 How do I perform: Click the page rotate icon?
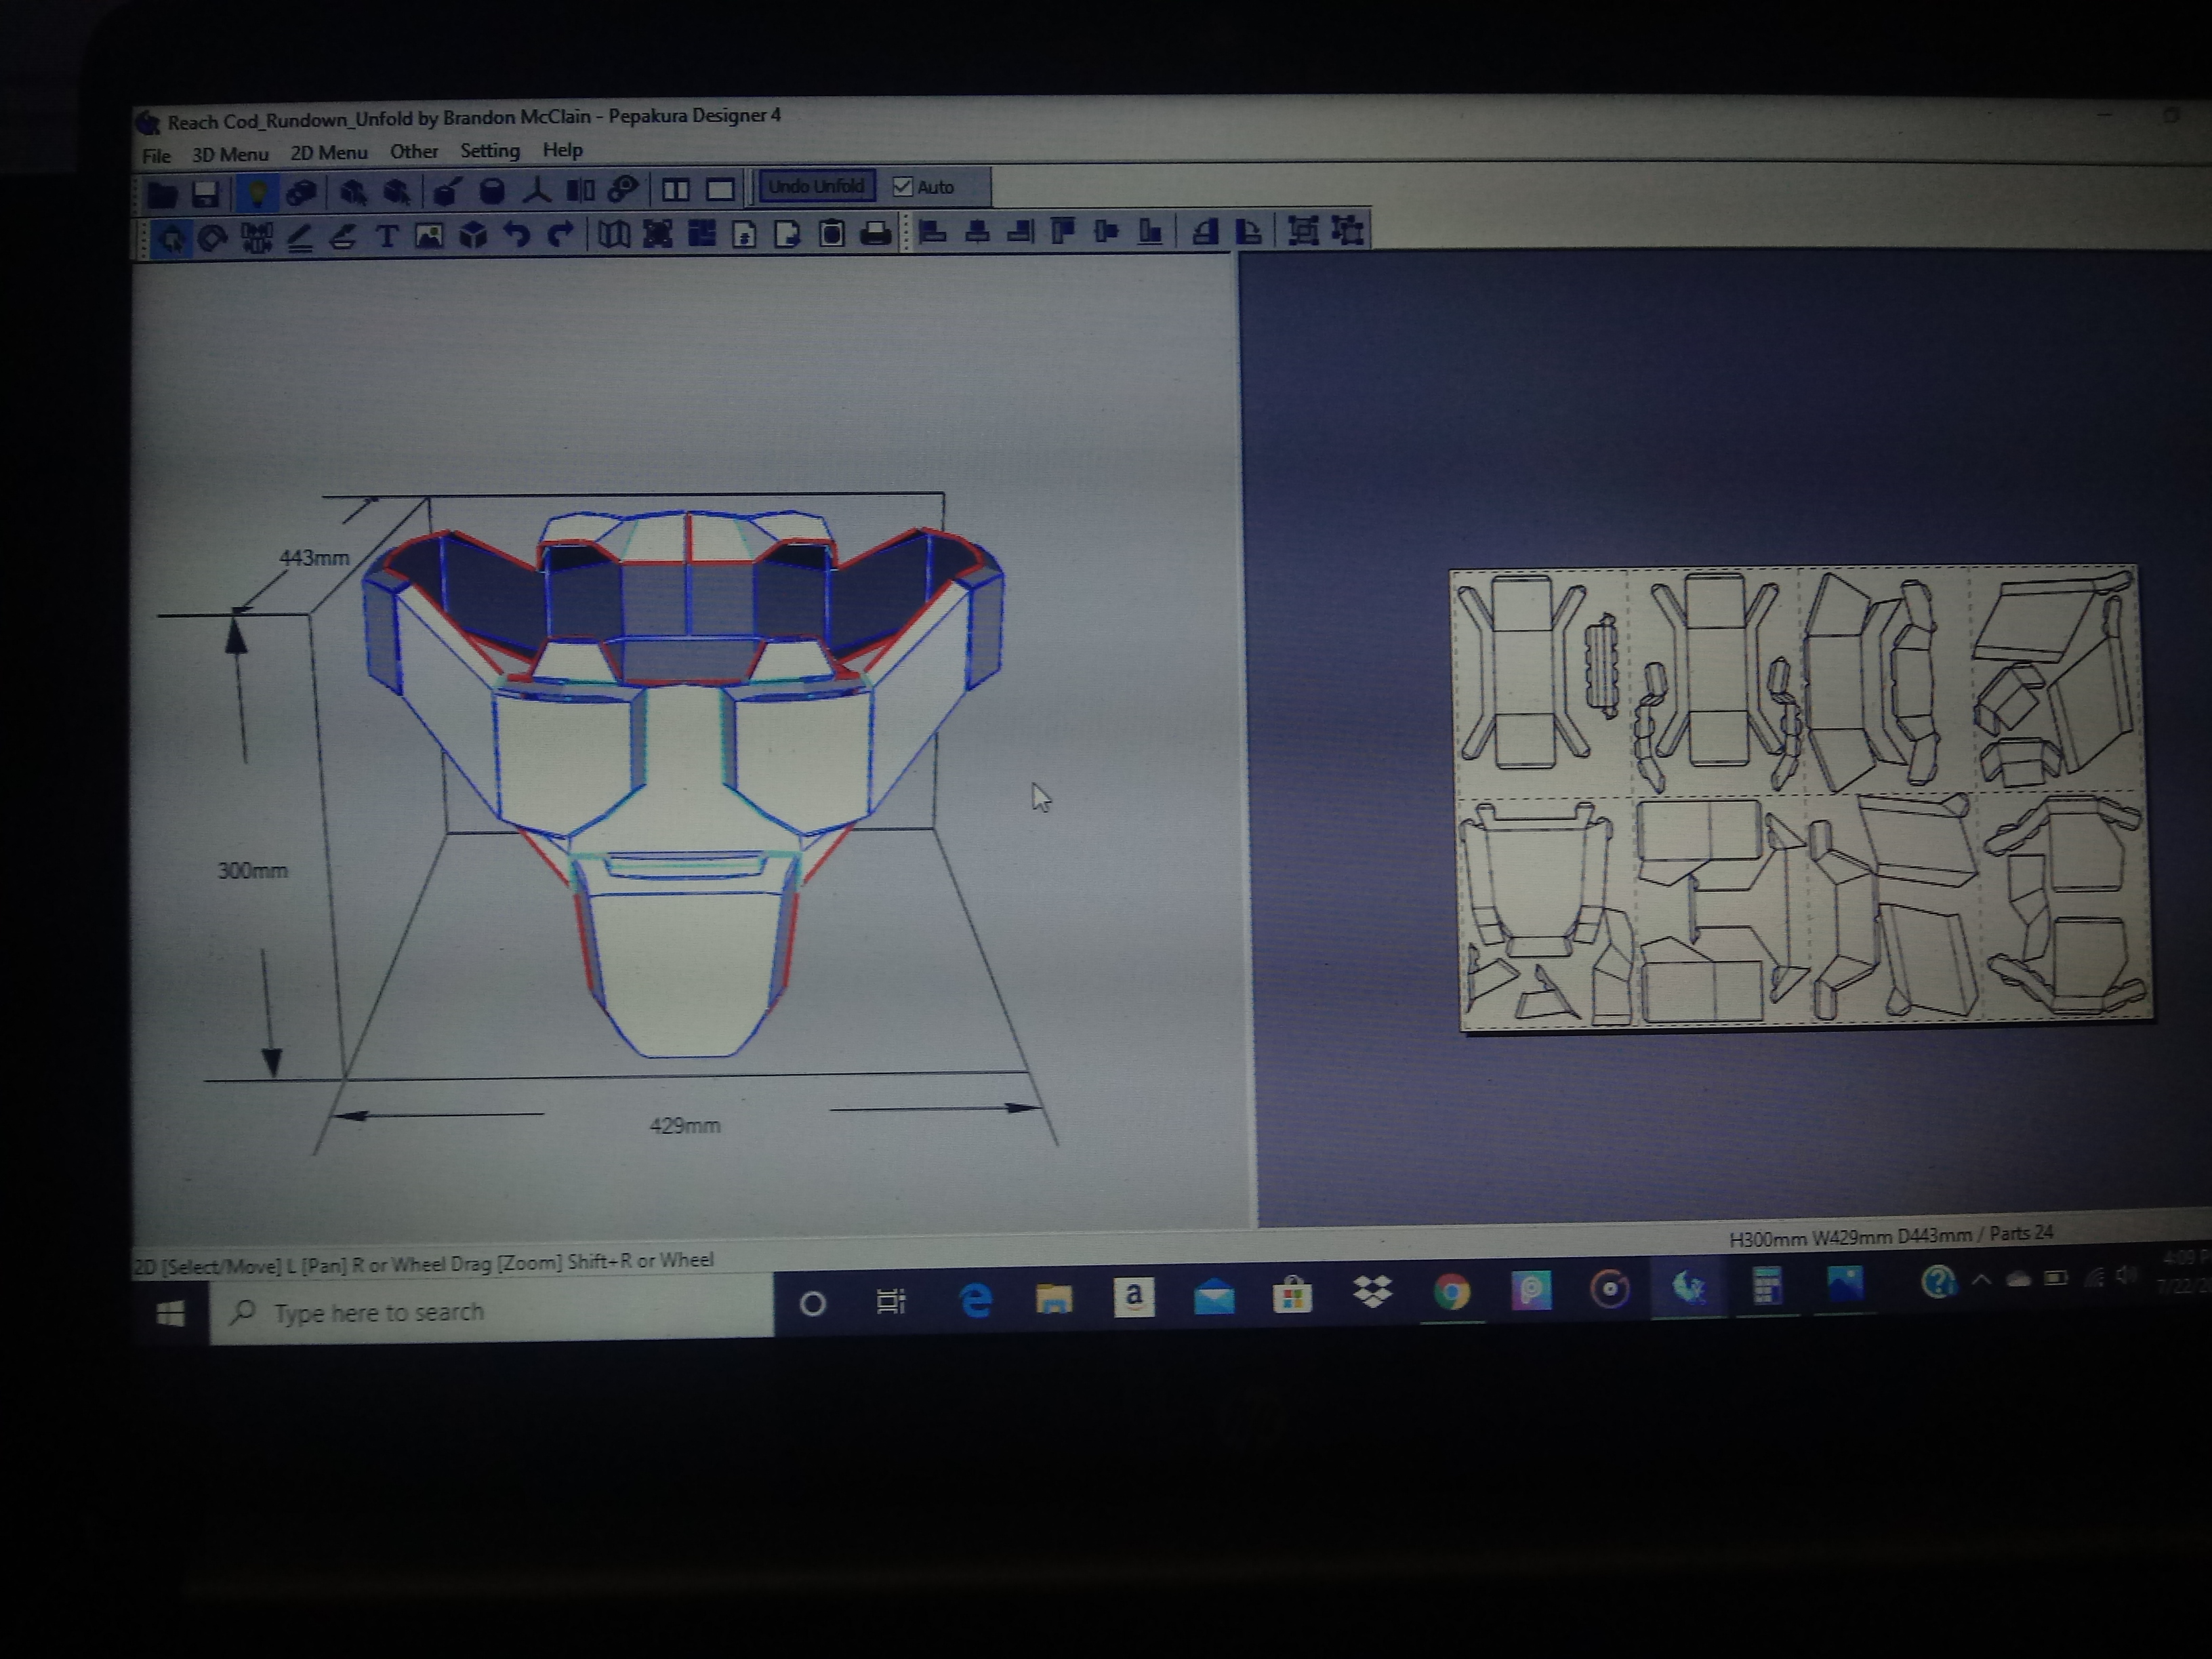[x=788, y=234]
